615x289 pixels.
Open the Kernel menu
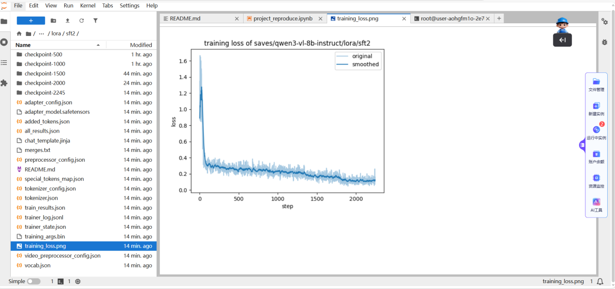point(88,5)
